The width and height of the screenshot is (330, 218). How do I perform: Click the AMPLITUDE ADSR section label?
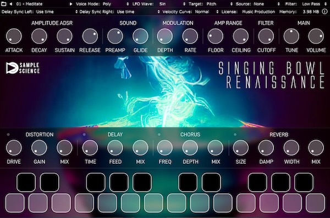[x=52, y=23]
